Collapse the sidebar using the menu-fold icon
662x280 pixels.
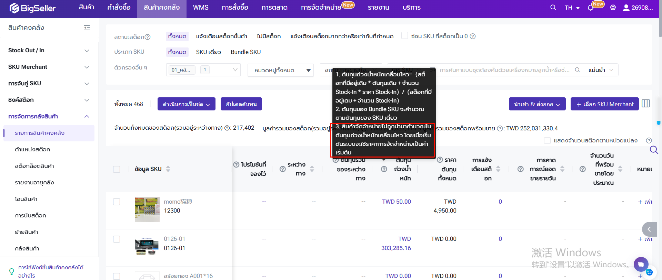pos(87,28)
